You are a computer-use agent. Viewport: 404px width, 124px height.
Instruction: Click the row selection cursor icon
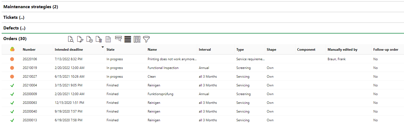click(x=118, y=39)
